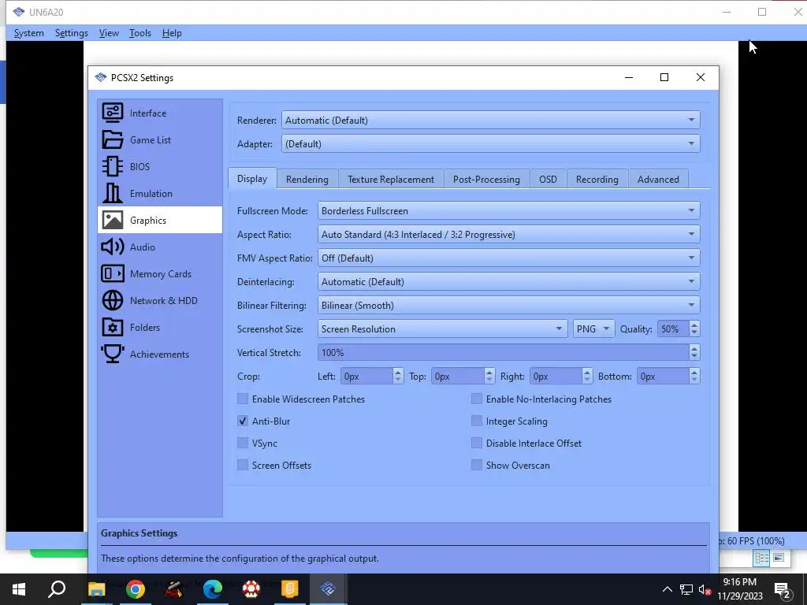
Task: Select the Memory Cards icon
Action: pos(112,273)
